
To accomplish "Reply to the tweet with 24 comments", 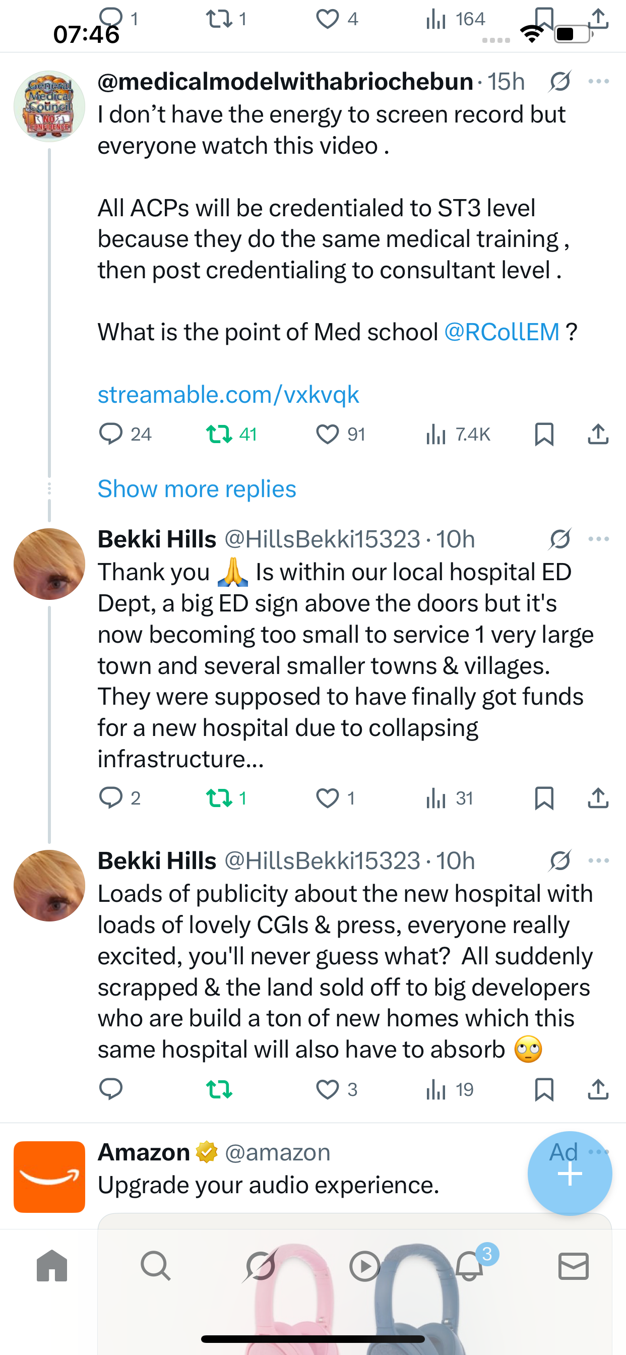I will pos(111,435).
